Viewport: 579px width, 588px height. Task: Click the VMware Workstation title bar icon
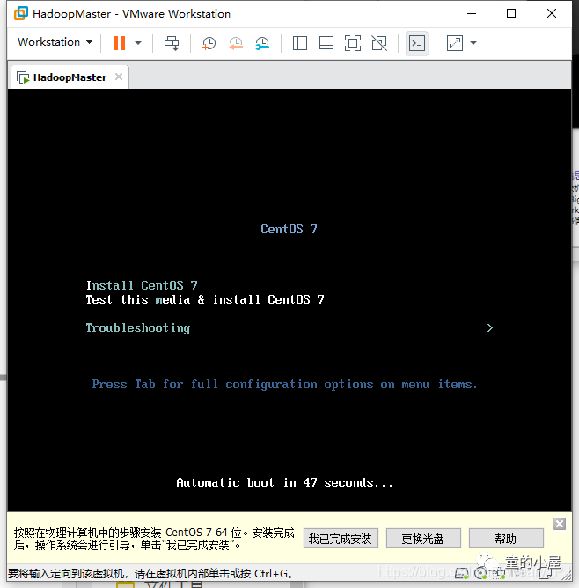[x=21, y=13]
